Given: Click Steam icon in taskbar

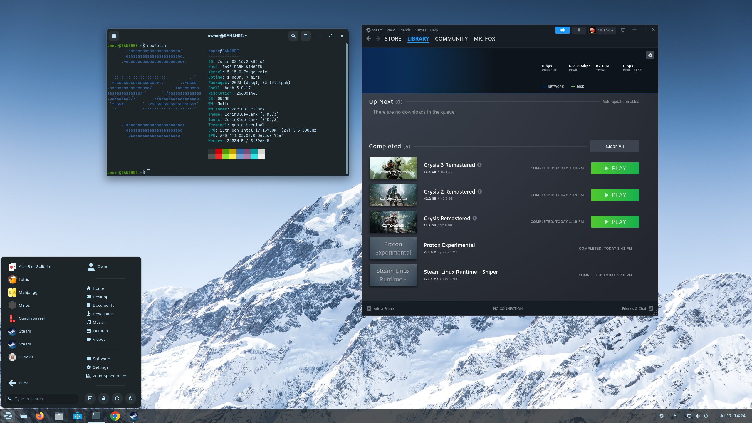Looking at the screenshot, I should (134, 416).
